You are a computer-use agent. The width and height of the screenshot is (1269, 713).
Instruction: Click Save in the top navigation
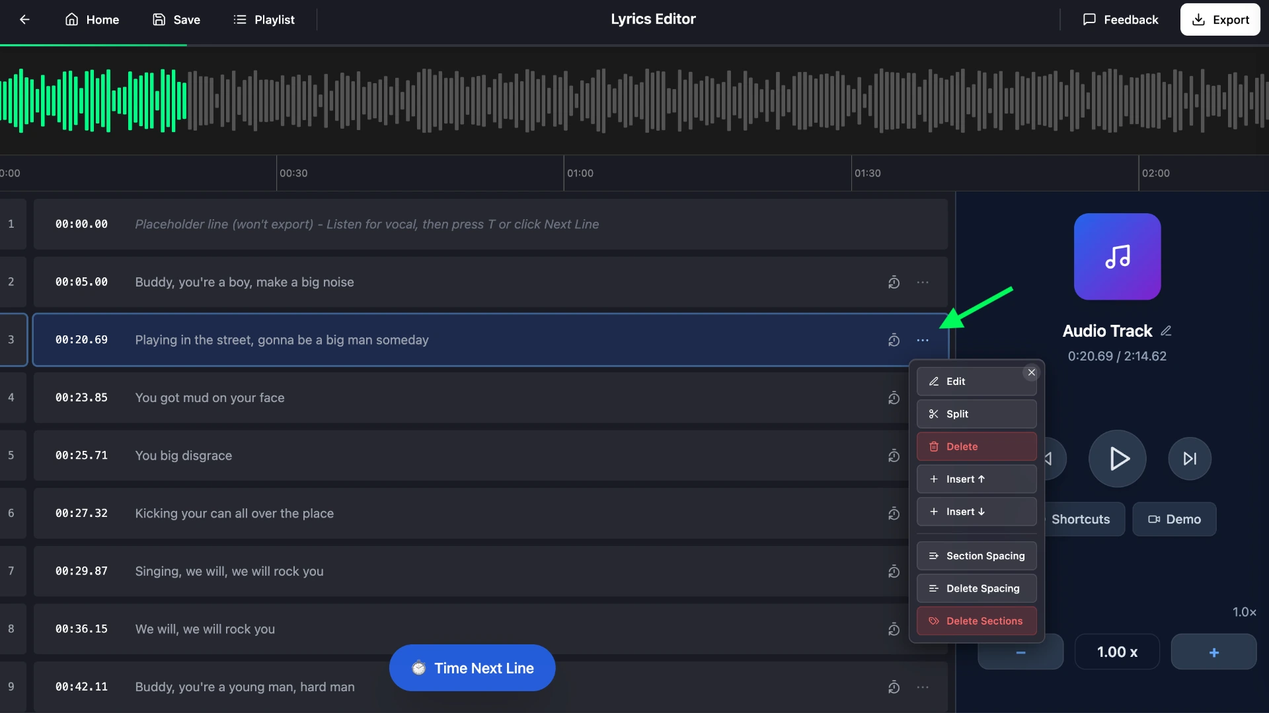pos(175,19)
